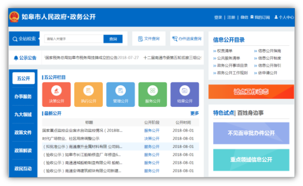Click the 如皋市人民政府·政务公开 site title

click(x=59, y=17)
